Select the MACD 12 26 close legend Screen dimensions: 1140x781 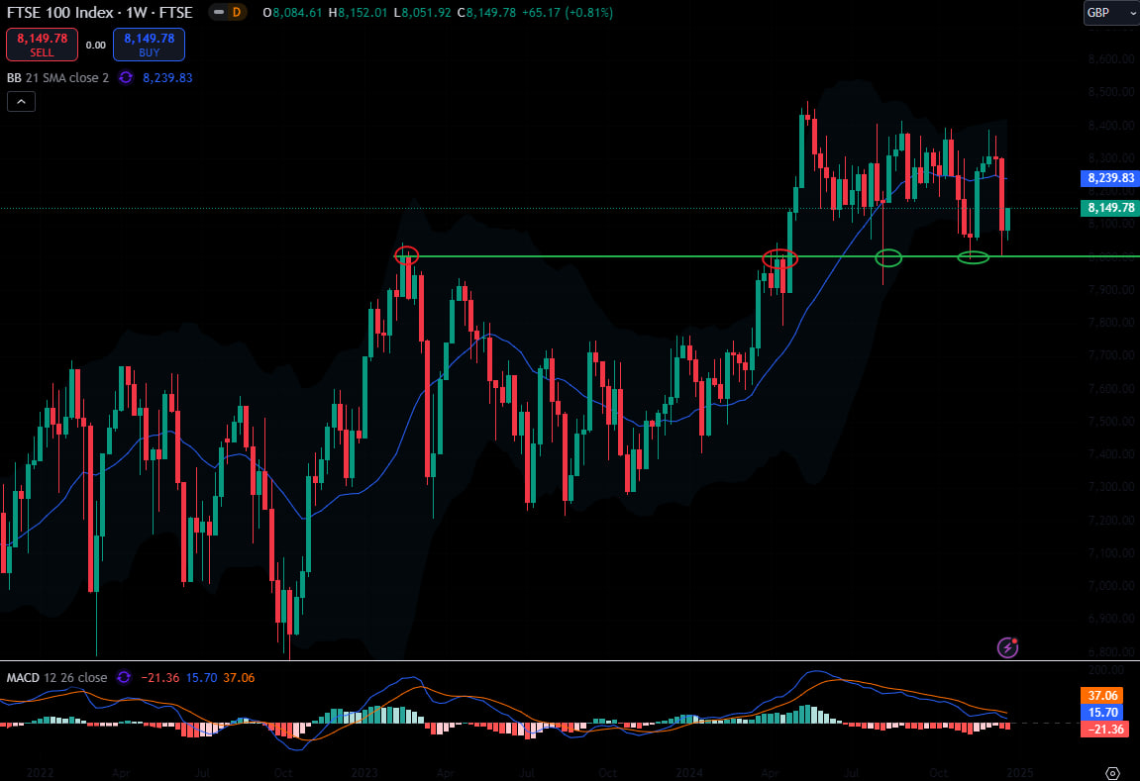(56, 677)
